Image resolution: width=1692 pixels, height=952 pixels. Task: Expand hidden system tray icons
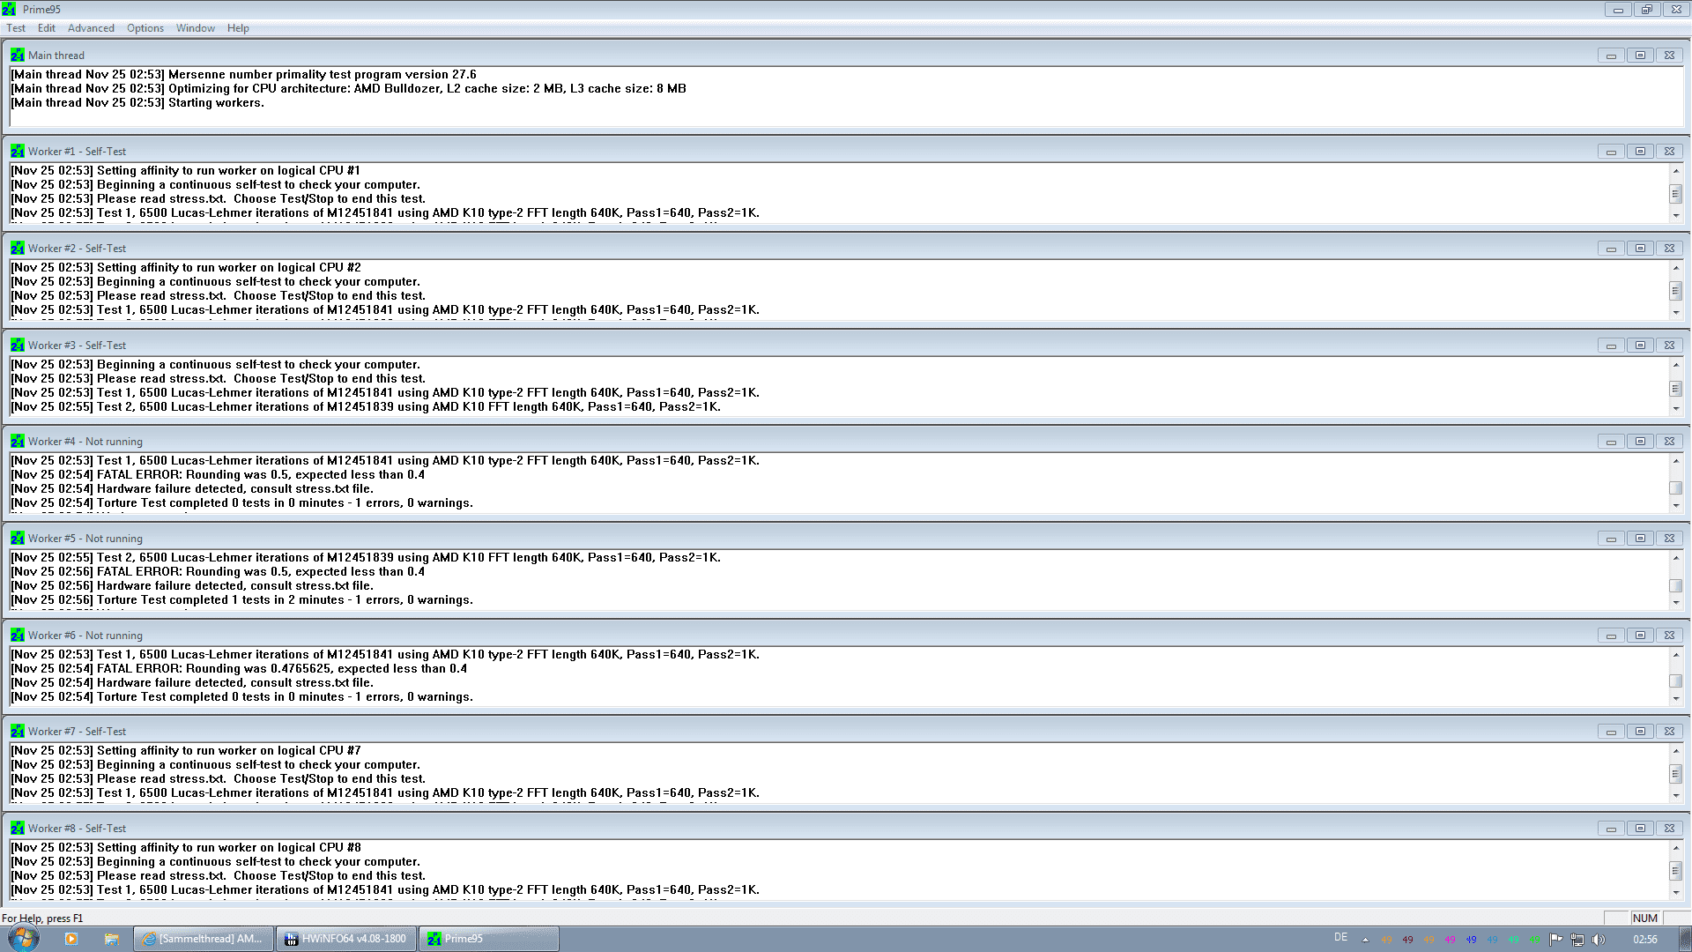click(1365, 940)
